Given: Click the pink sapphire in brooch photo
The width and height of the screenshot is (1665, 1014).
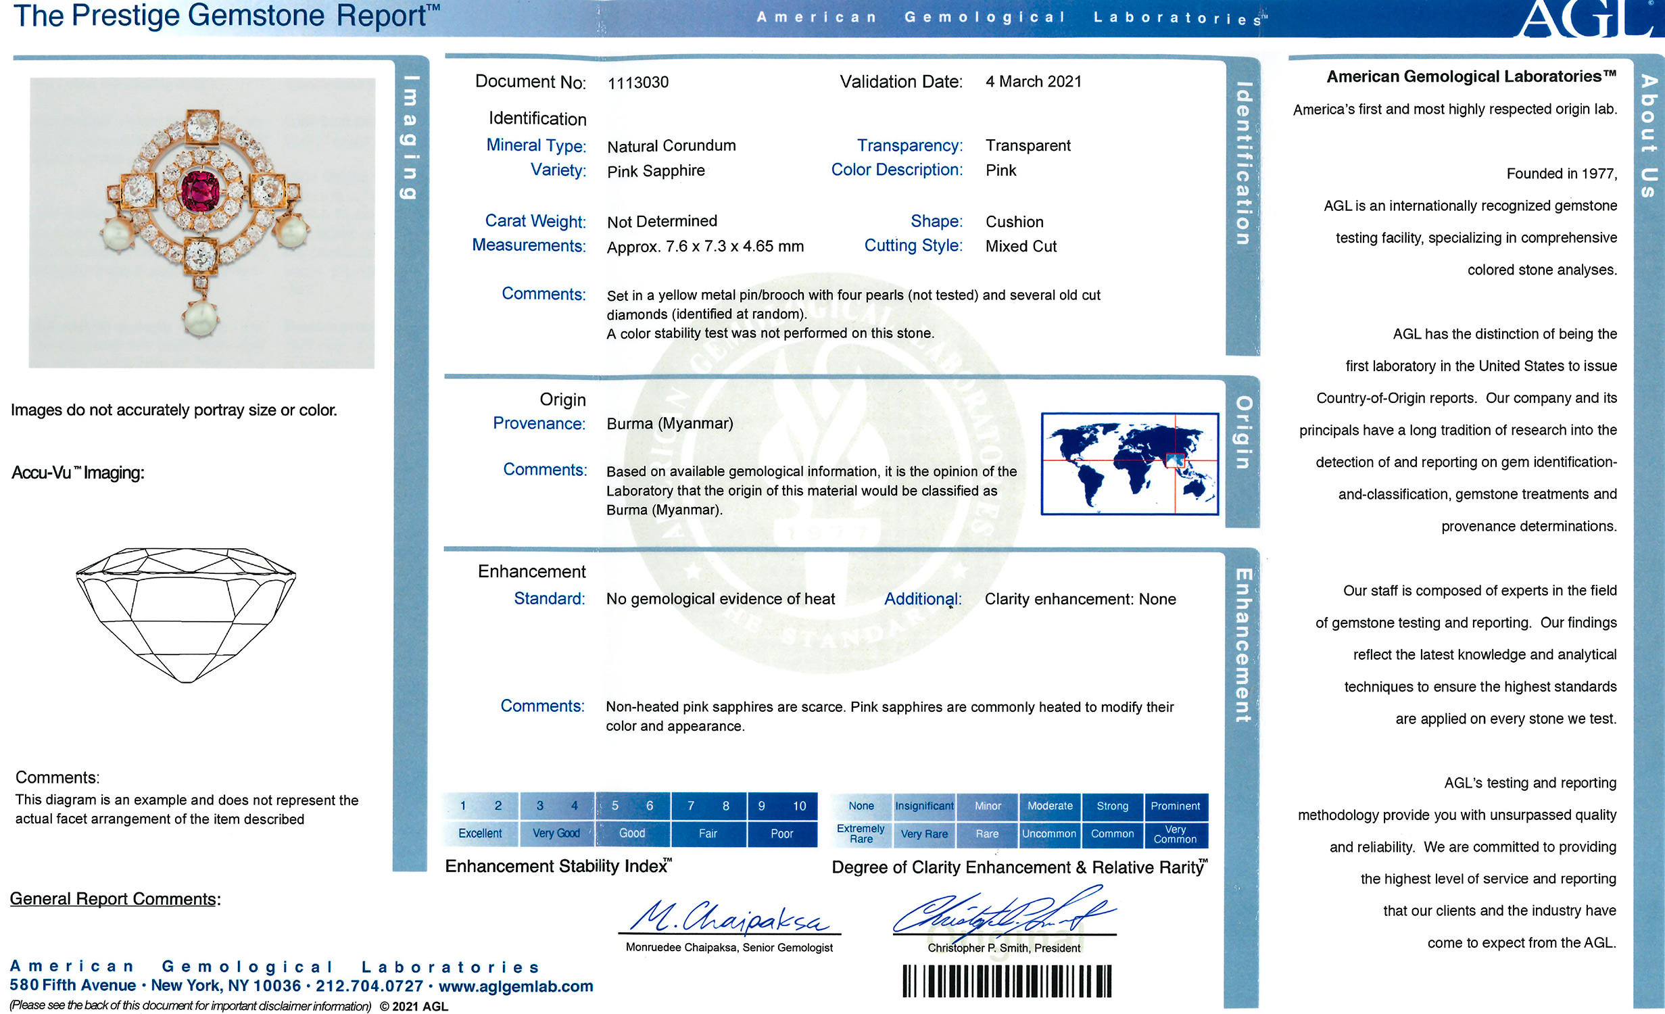Looking at the screenshot, I should pyautogui.click(x=201, y=190).
